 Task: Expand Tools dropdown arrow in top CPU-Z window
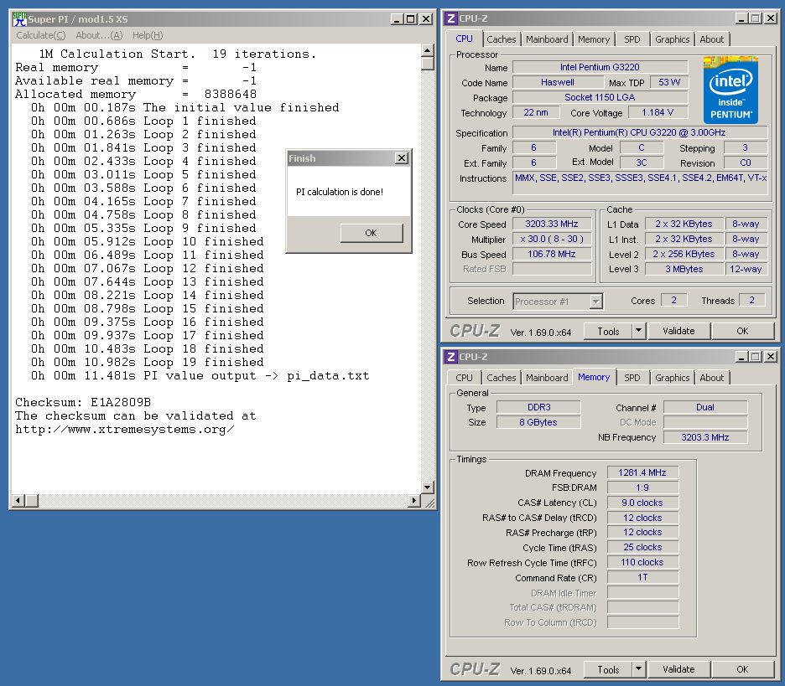pyautogui.click(x=639, y=331)
